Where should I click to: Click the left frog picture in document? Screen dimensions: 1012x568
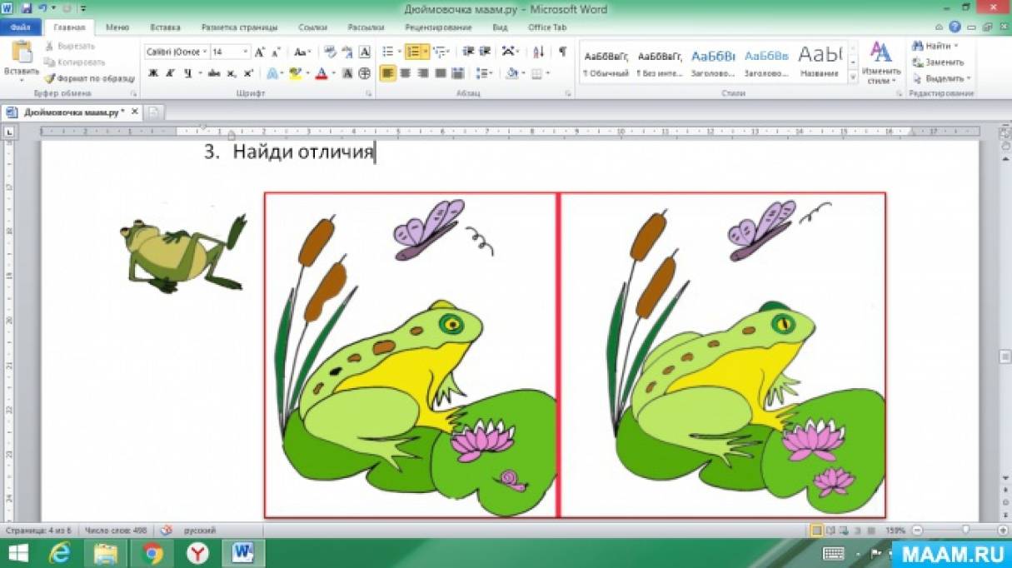[x=183, y=253]
